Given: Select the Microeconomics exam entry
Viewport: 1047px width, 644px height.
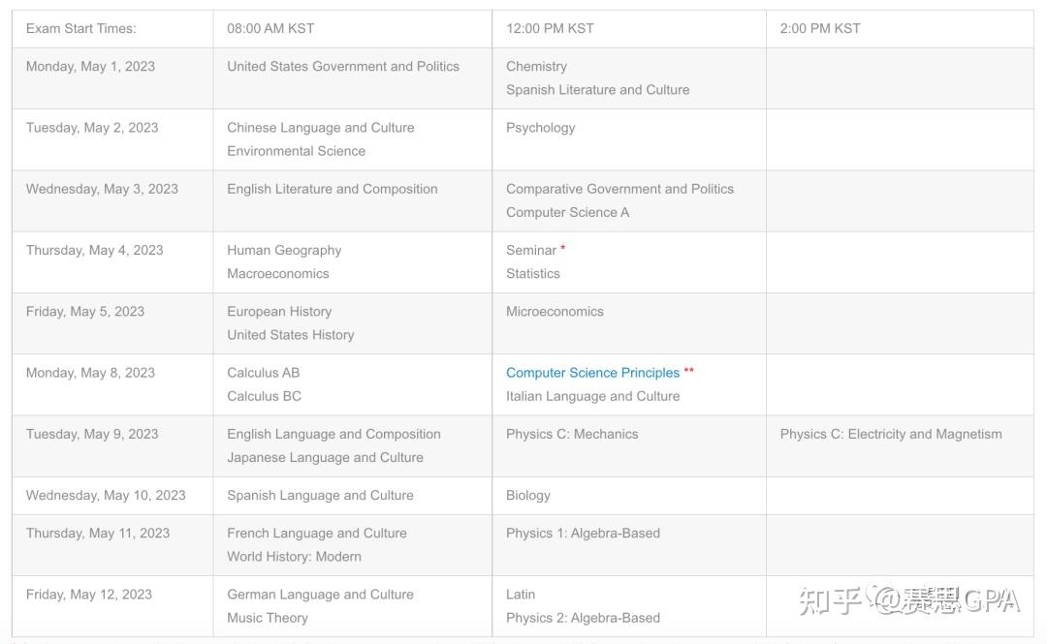Looking at the screenshot, I should point(555,312).
